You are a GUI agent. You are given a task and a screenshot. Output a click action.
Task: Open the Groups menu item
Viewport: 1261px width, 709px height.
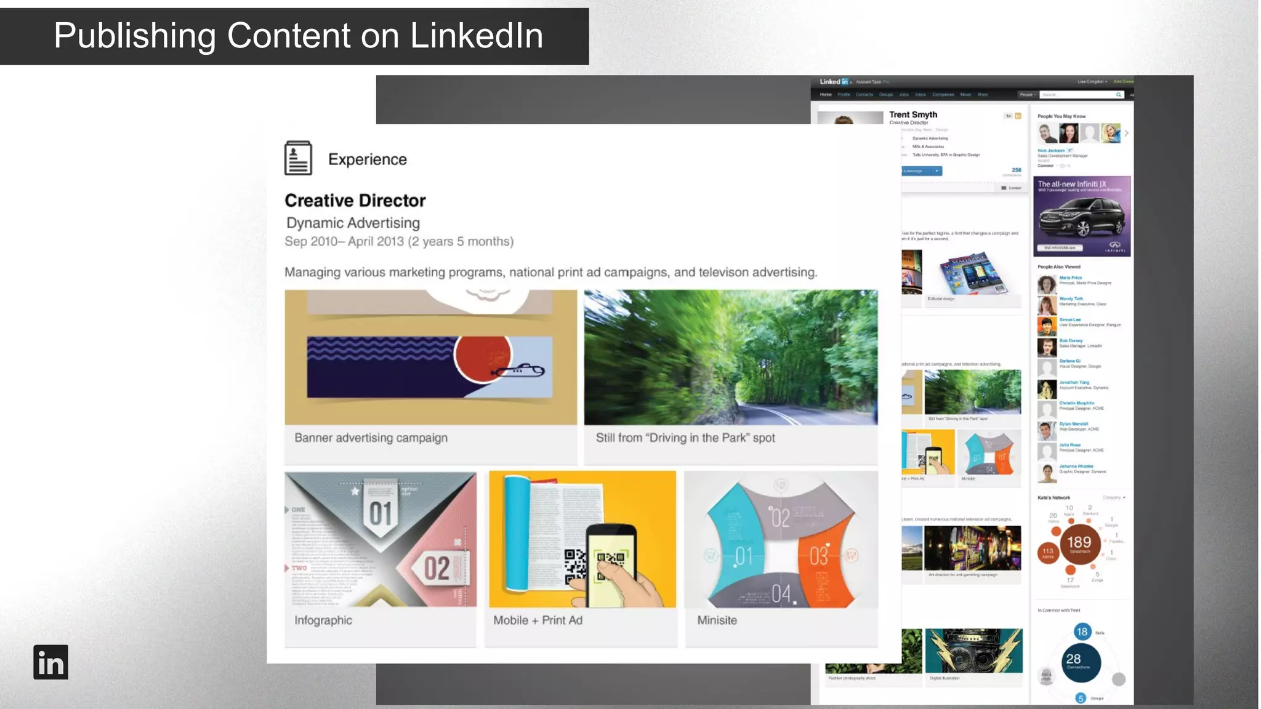tap(886, 95)
